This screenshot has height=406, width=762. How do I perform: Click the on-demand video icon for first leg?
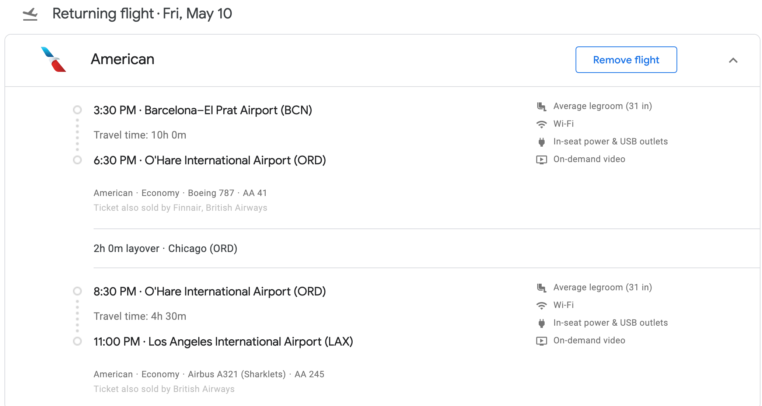point(541,160)
